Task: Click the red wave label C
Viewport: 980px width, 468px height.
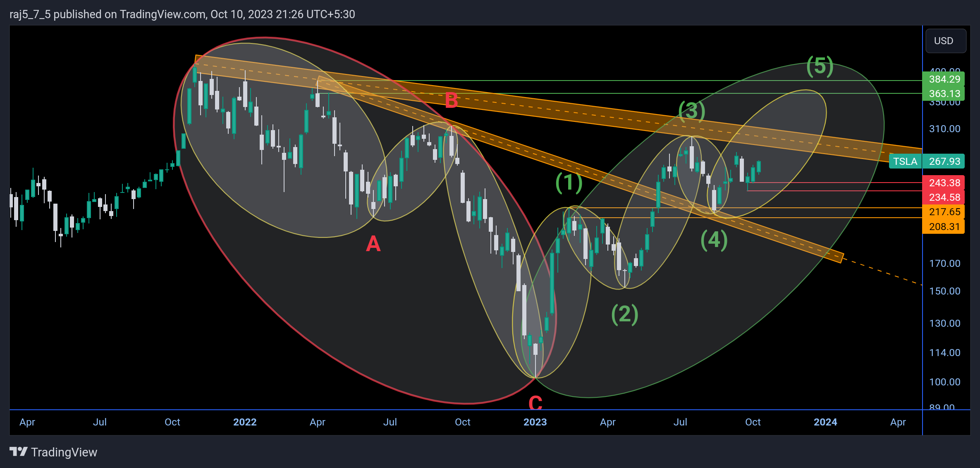Action: (x=535, y=403)
